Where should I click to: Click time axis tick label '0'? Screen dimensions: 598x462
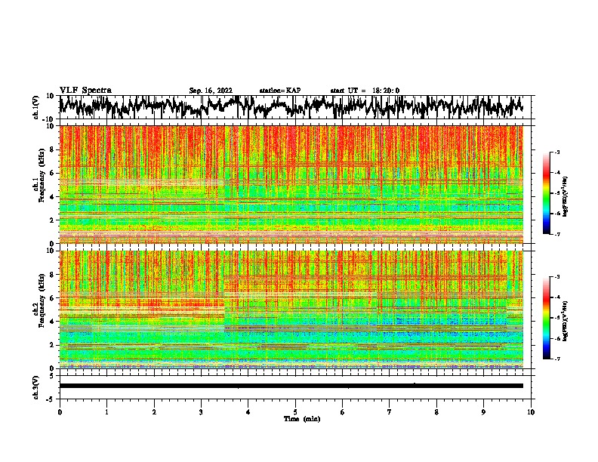point(60,412)
